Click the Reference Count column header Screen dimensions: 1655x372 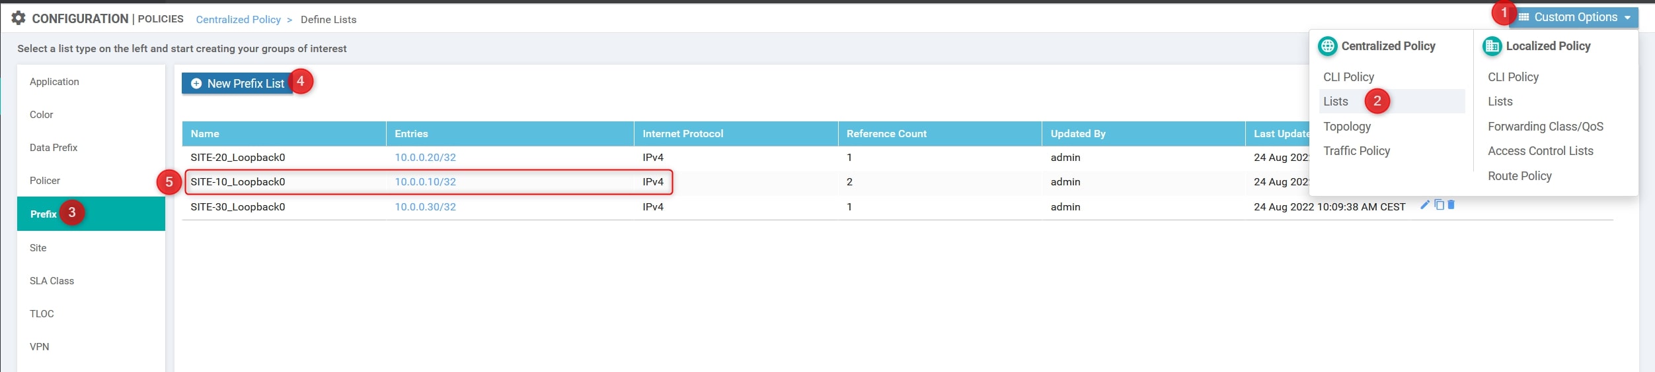point(886,134)
